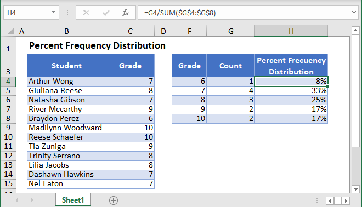Select the 33% percentage cell

[x=291, y=90]
